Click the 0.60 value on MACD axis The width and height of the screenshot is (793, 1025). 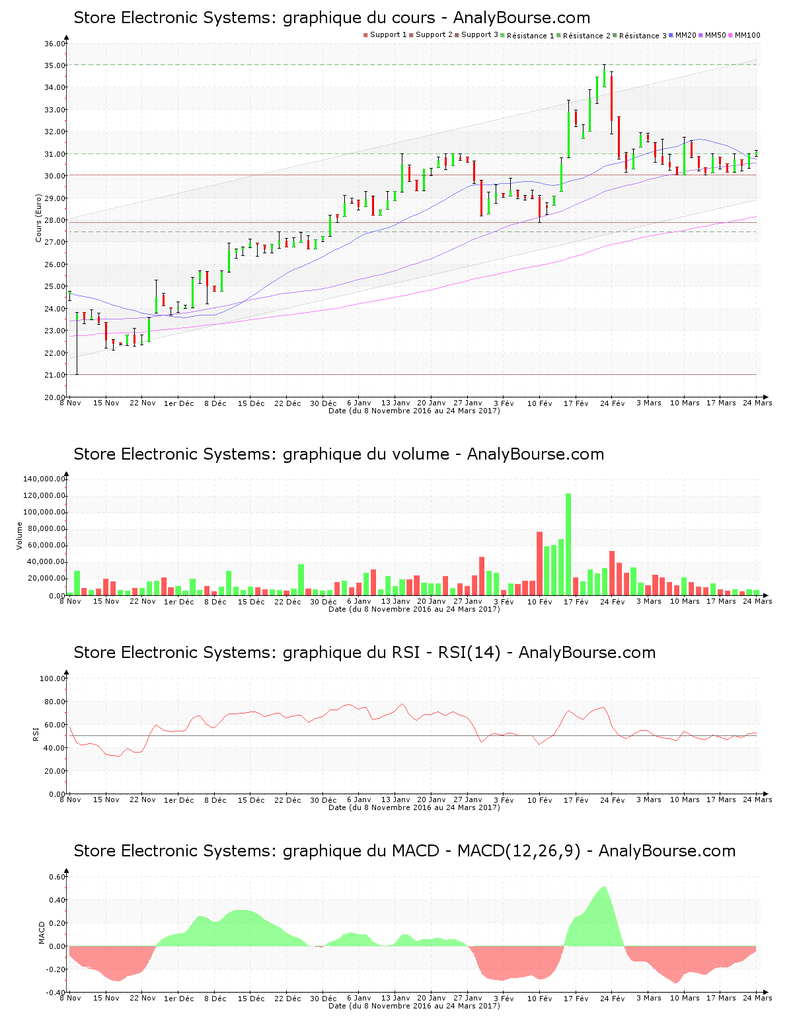pos(57,877)
